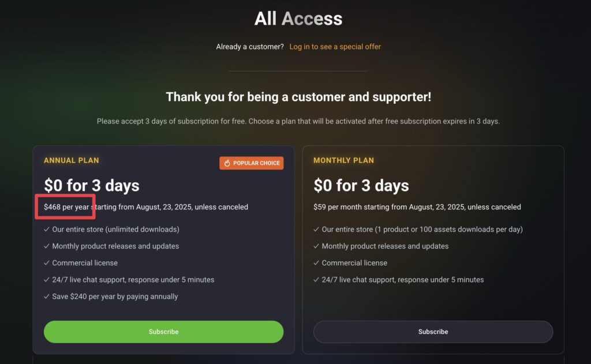Click checkmark beside monthly plan product releases
Image resolution: width=591 pixels, height=364 pixels.
(316, 246)
